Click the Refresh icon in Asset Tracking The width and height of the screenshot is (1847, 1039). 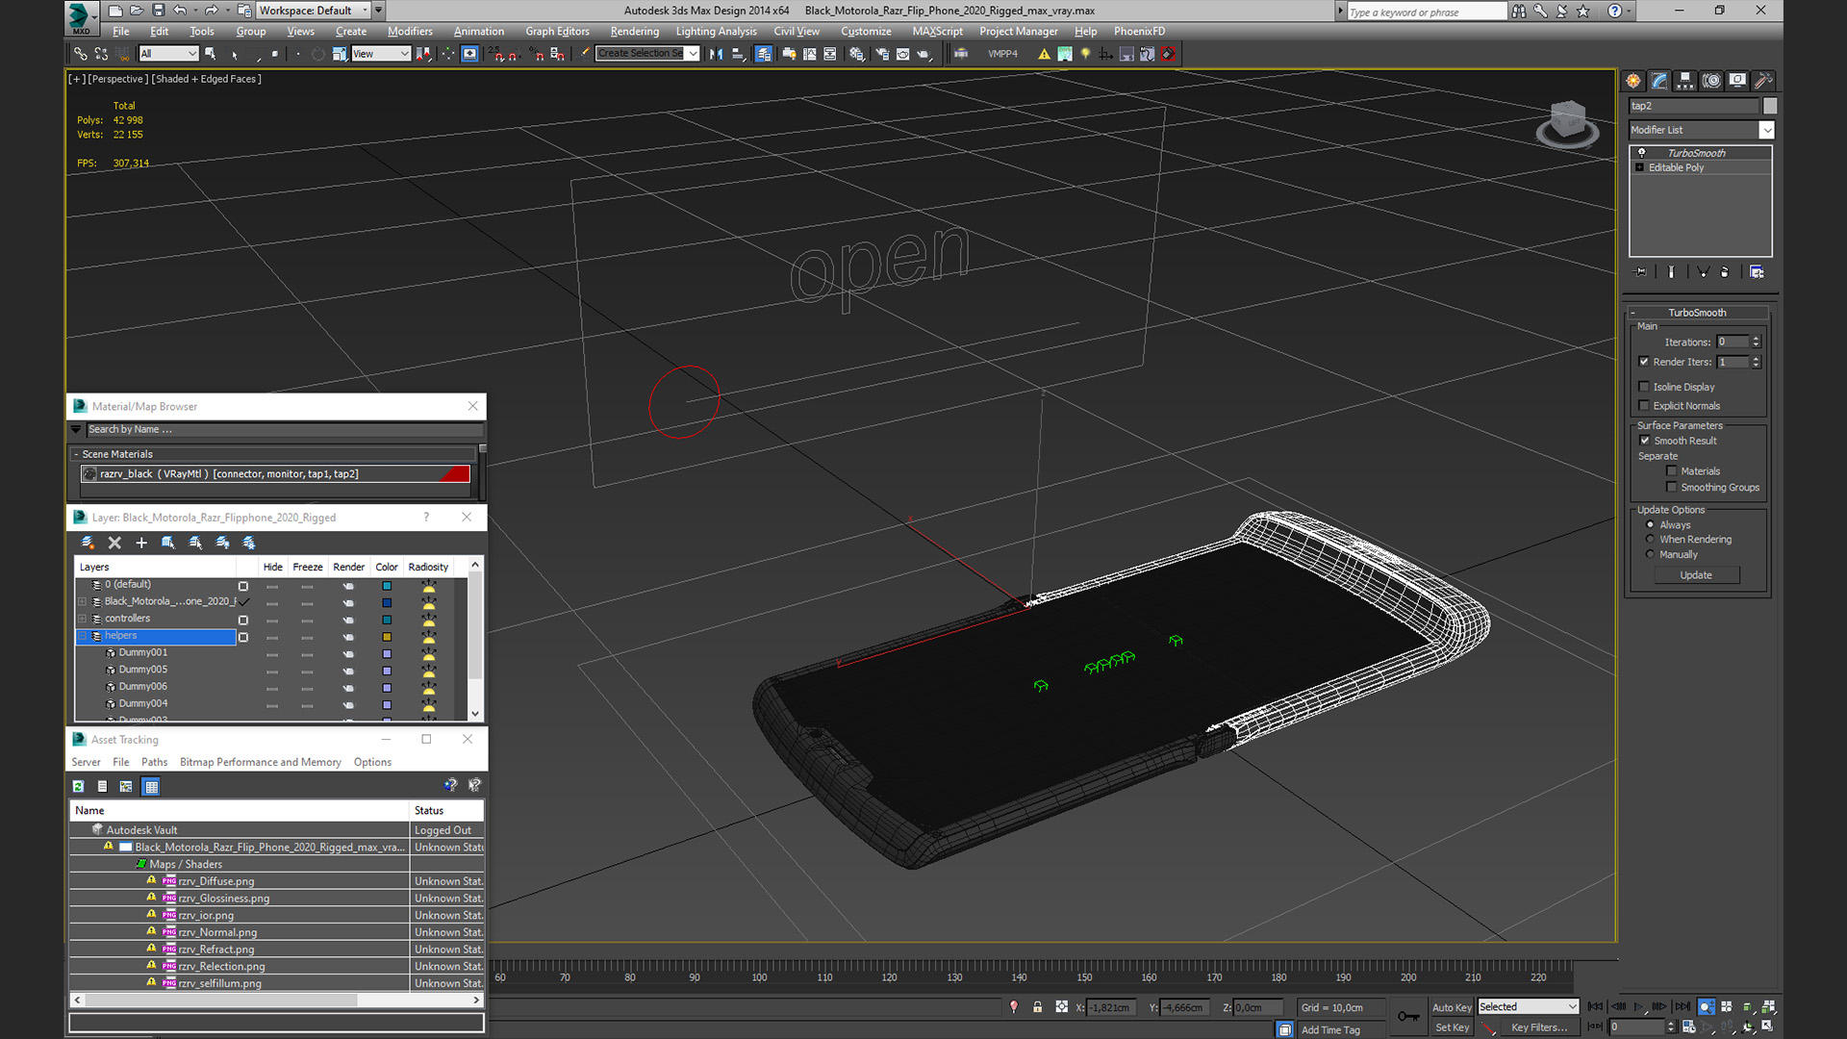tap(78, 786)
